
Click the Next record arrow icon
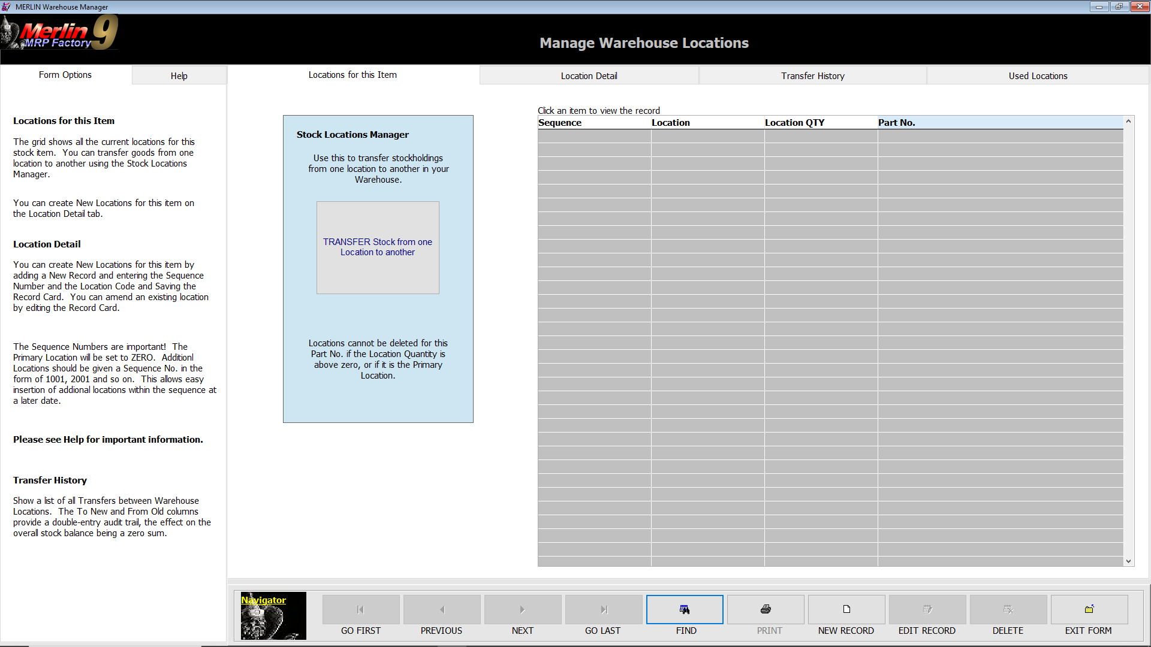pos(522,609)
